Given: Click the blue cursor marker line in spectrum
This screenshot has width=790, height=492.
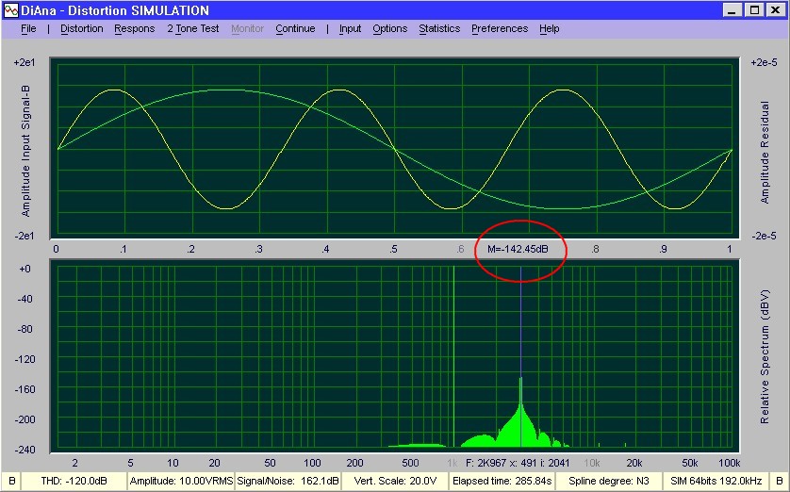Looking at the screenshot, I should click(521, 322).
